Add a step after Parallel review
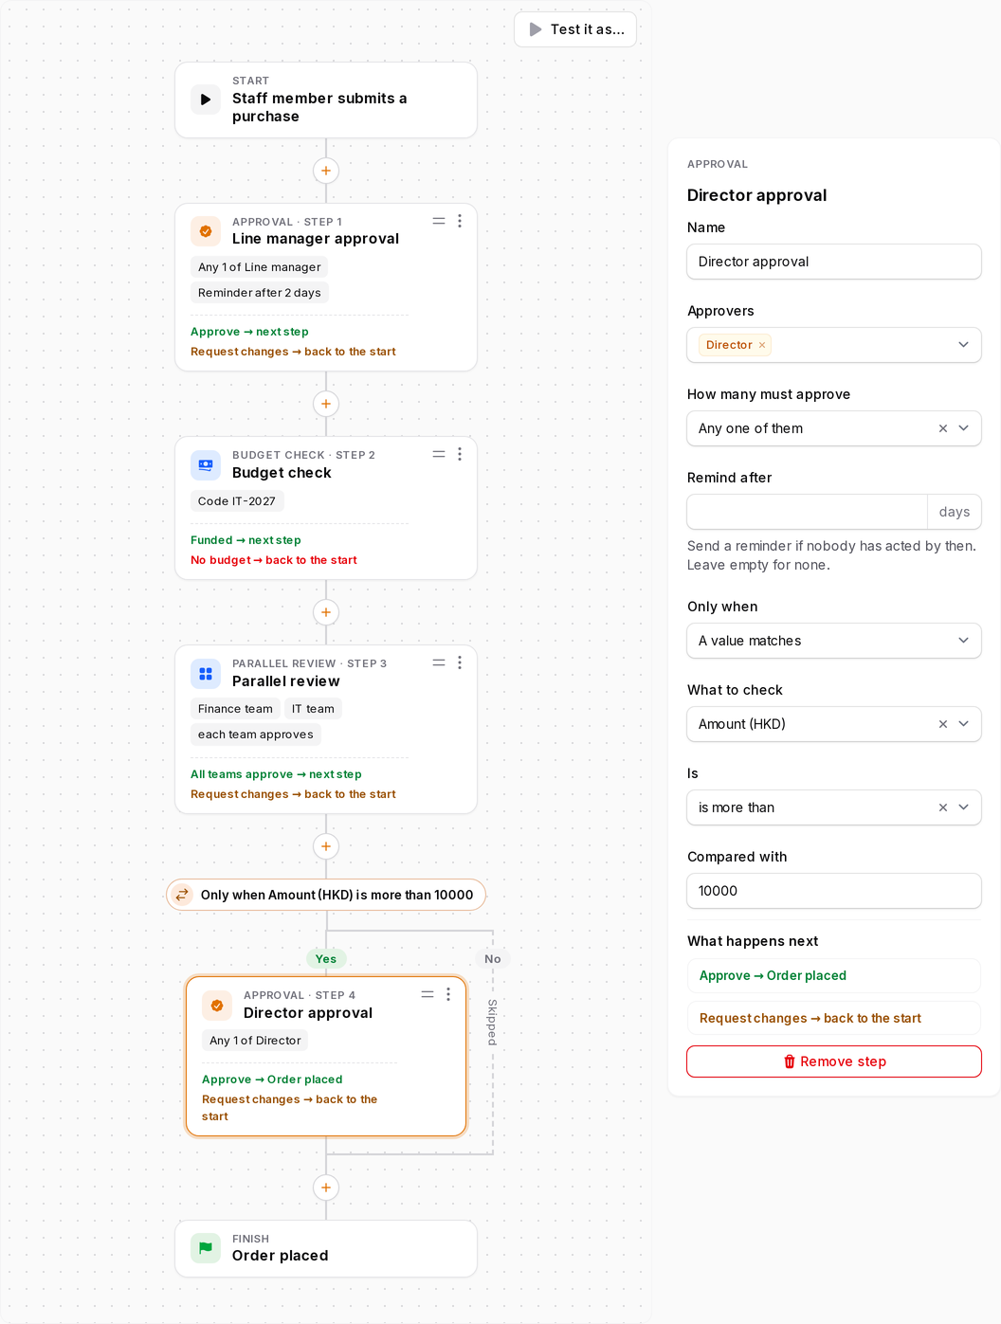 326,846
